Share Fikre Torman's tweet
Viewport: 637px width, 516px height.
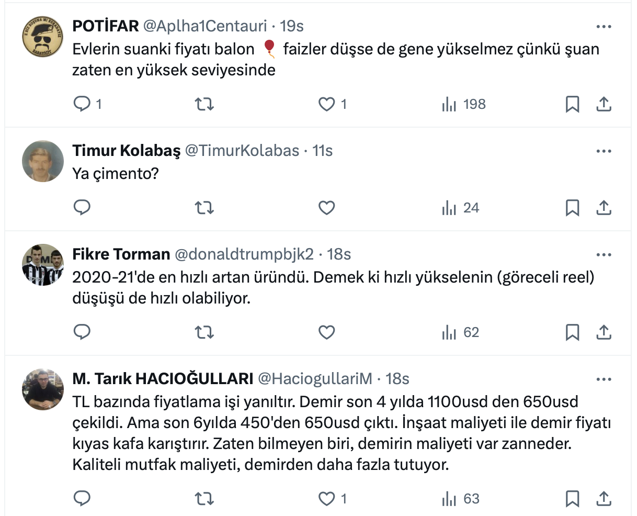[604, 332]
